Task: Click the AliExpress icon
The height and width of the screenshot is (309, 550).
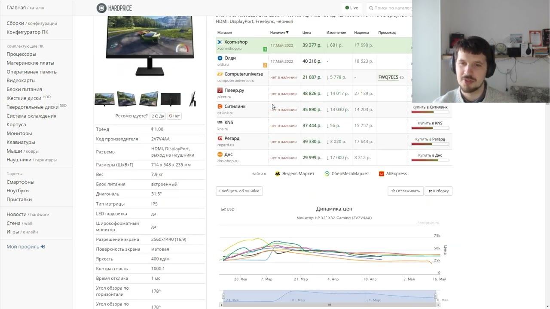Action: [x=382, y=174]
